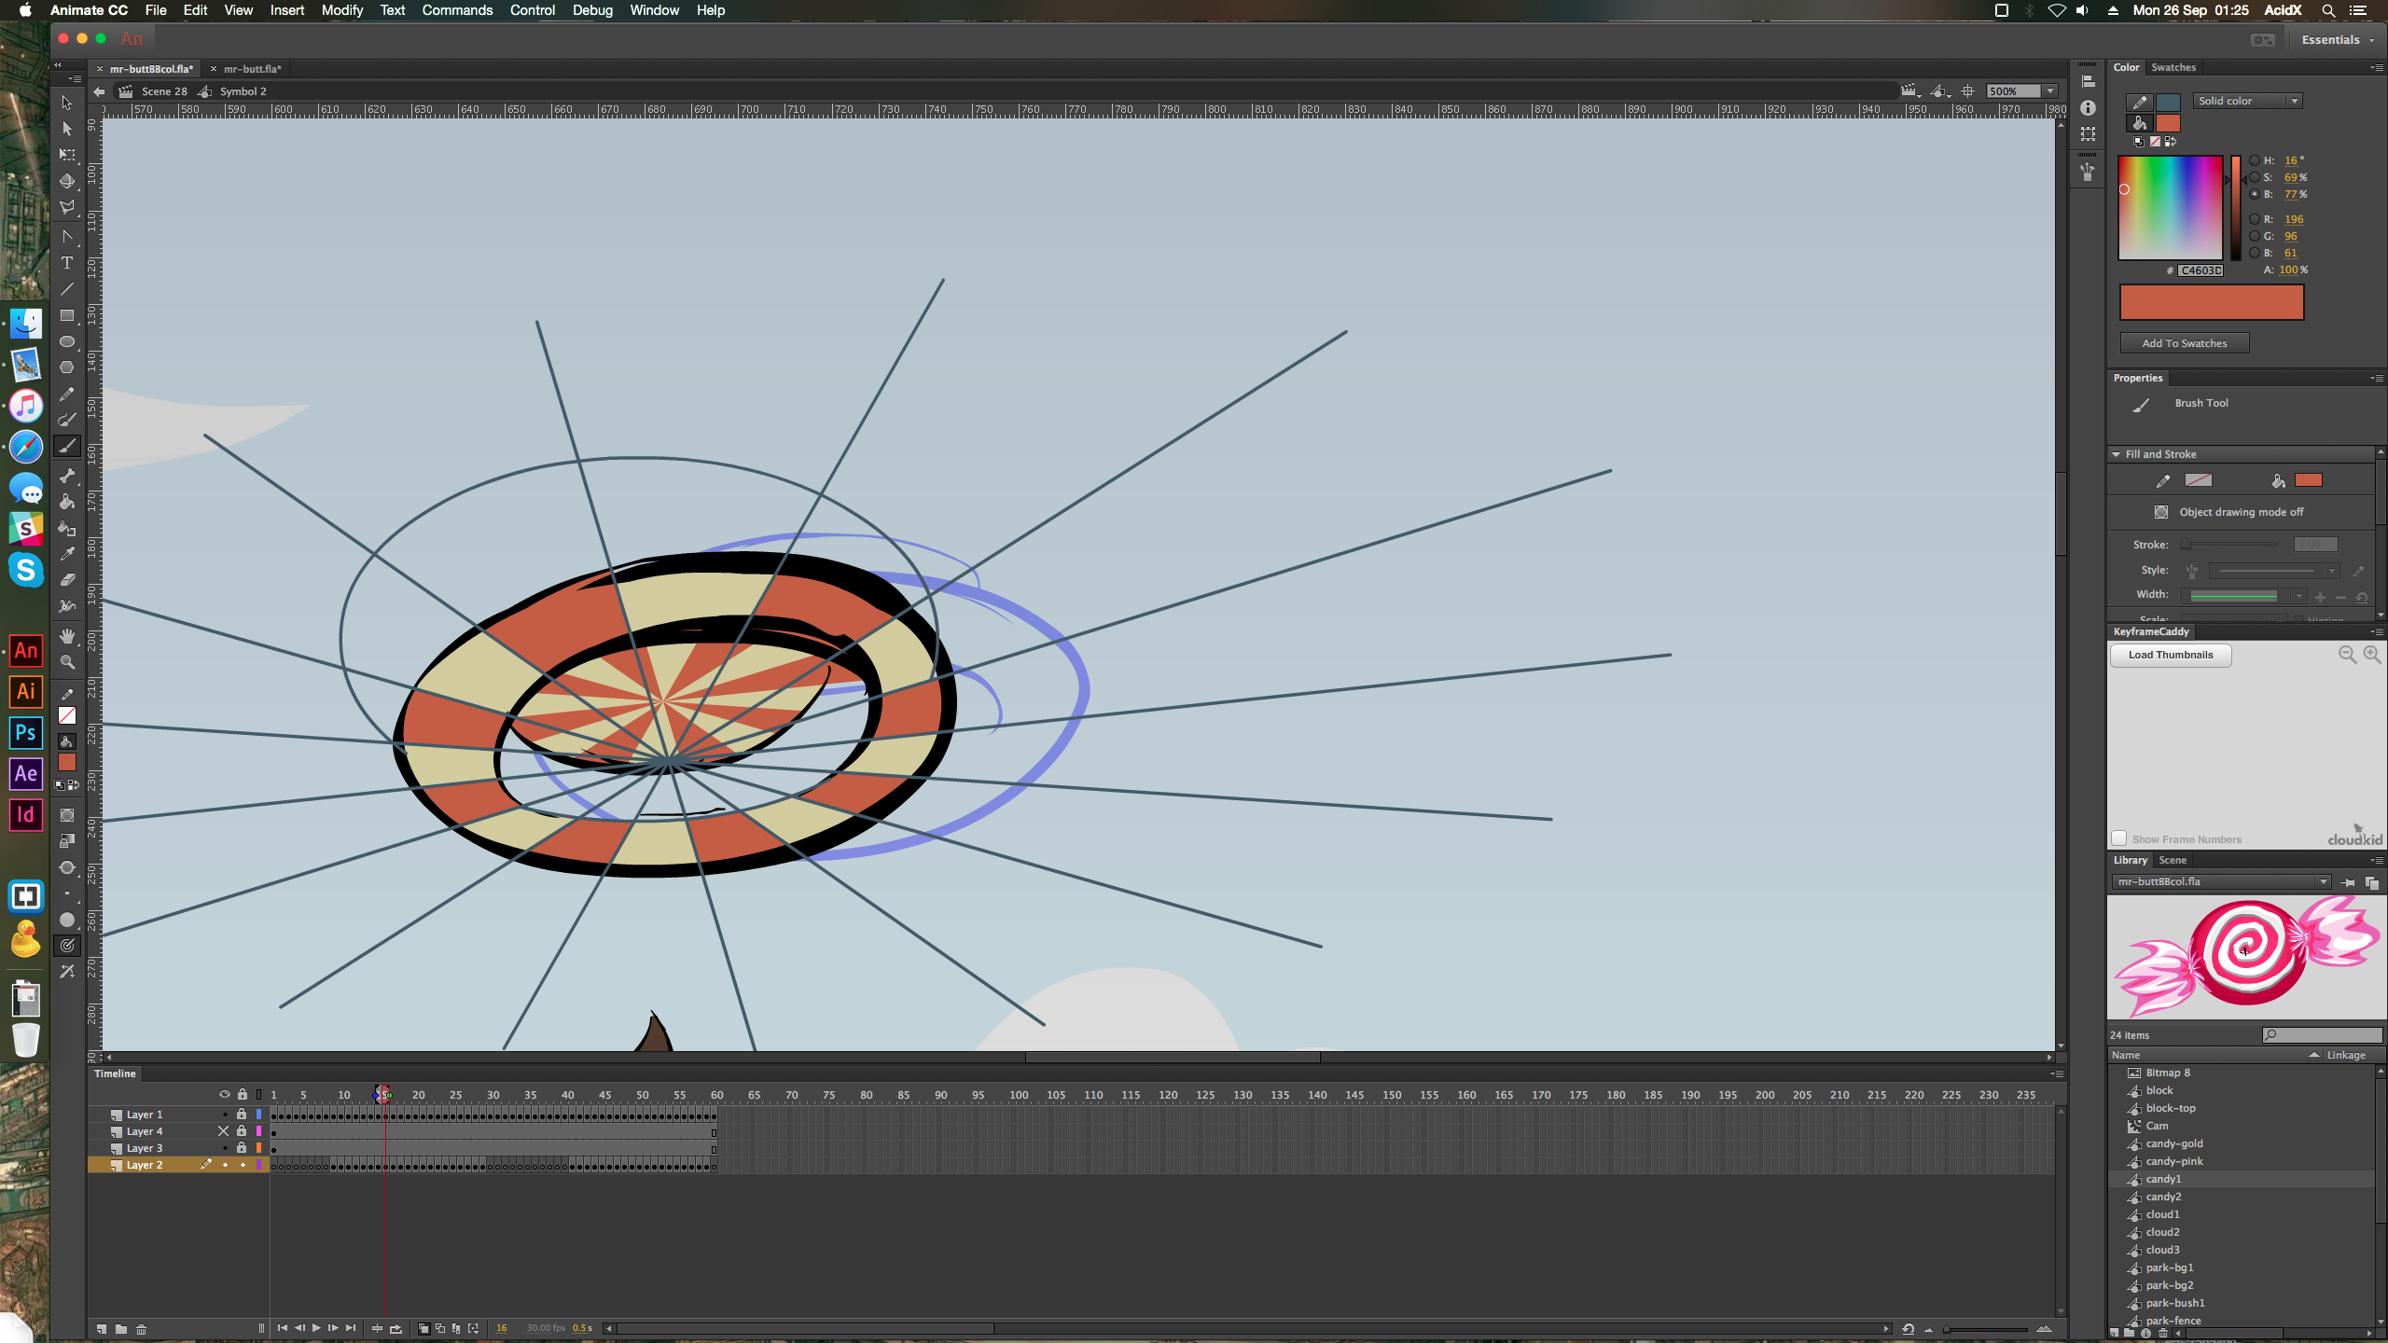This screenshot has width=2388, height=1343.
Task: Click Add To Swatches button
Action: tap(2185, 343)
